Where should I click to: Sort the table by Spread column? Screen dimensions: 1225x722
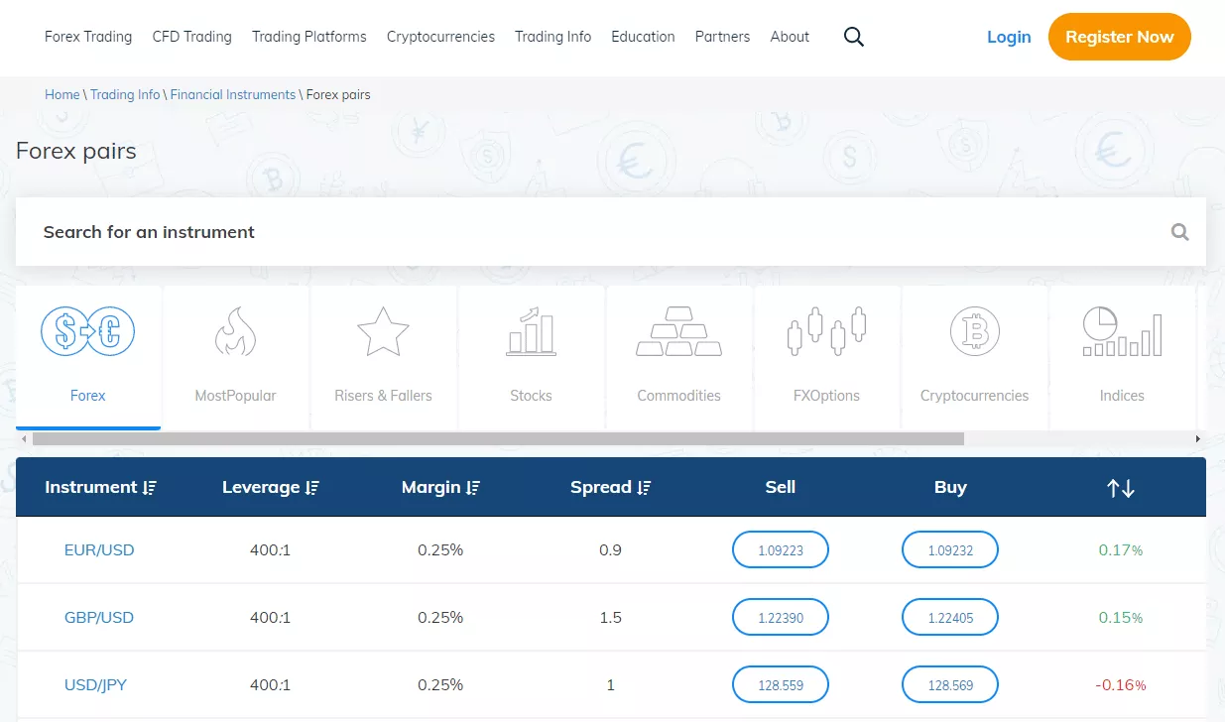[x=610, y=487]
